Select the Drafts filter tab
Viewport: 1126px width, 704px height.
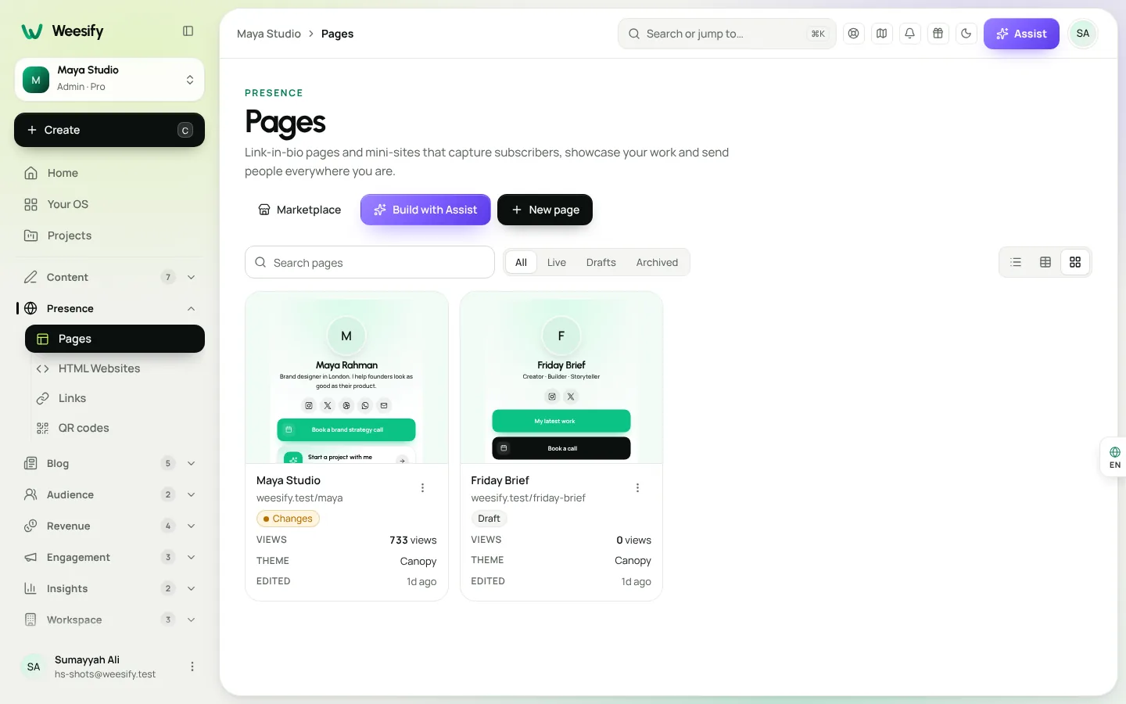pos(601,263)
